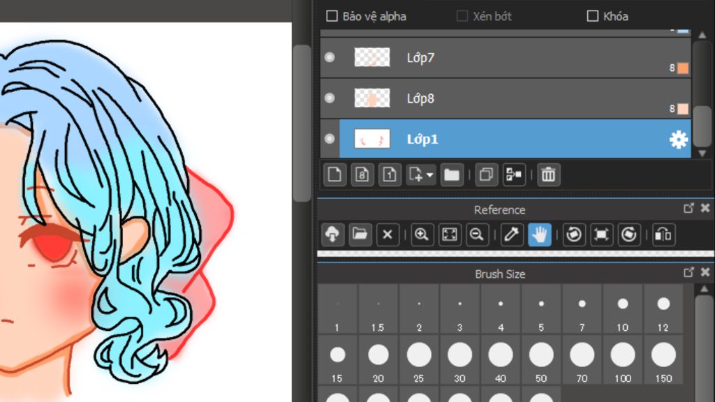Enable the Khóa lock checkbox

(592, 16)
